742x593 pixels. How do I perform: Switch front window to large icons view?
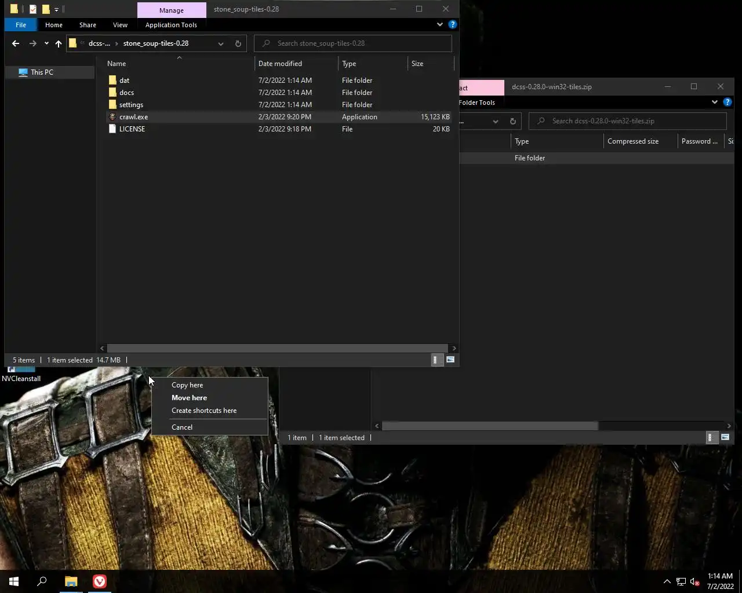click(x=450, y=360)
